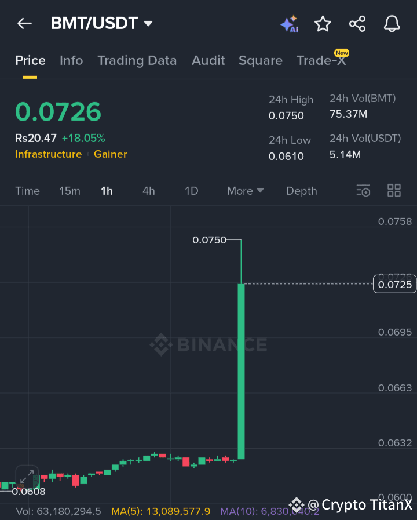The height and width of the screenshot is (520, 417).
Task: Tap the 0.0695 price axis label
Action: 395,332
